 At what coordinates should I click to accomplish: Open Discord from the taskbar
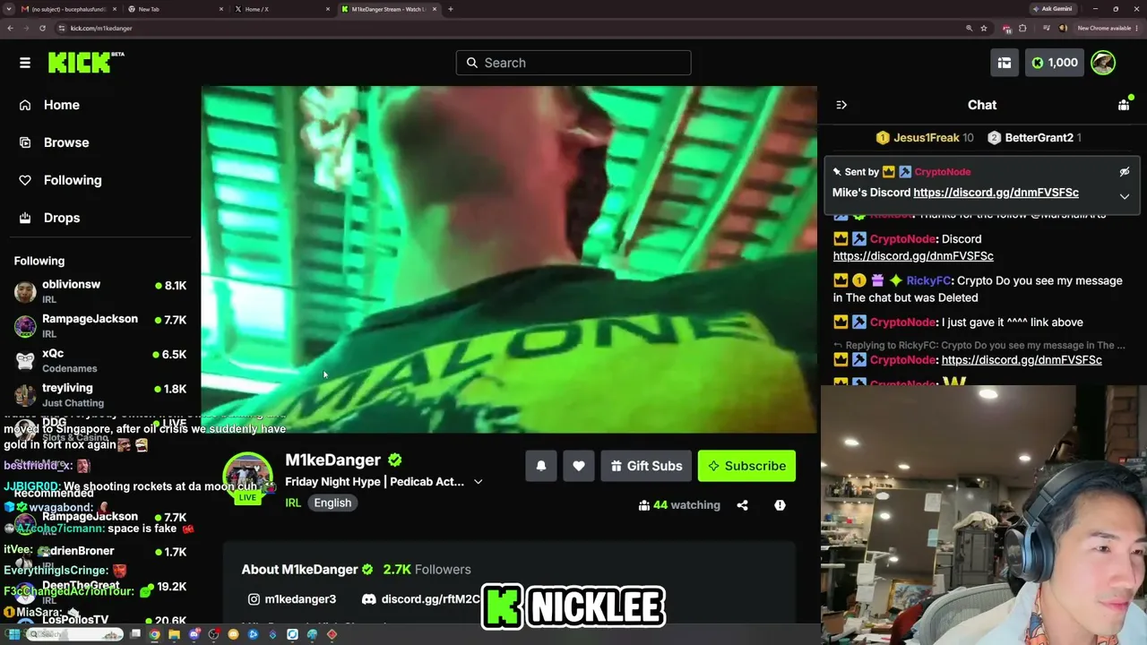[x=194, y=635]
